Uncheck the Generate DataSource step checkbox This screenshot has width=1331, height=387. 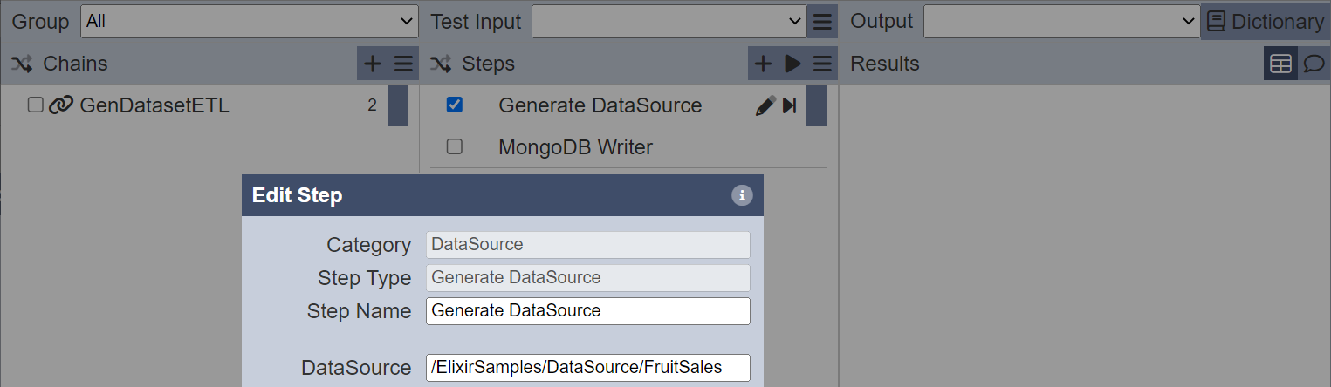(x=454, y=105)
